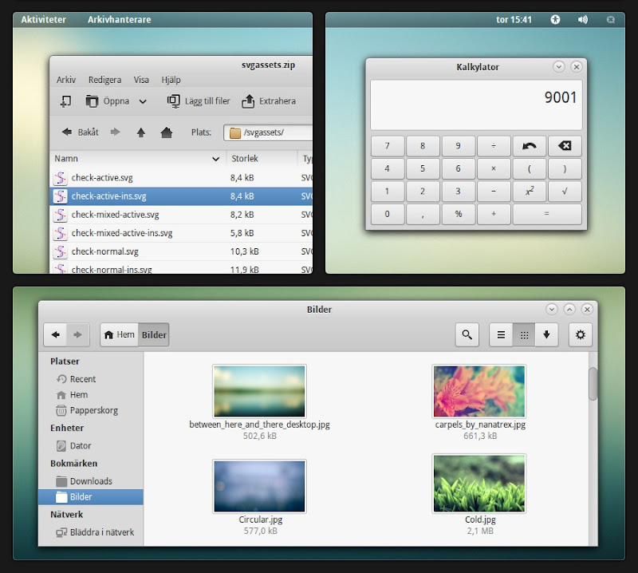
Task: Go back in Bilder file manager
Action: coord(55,334)
